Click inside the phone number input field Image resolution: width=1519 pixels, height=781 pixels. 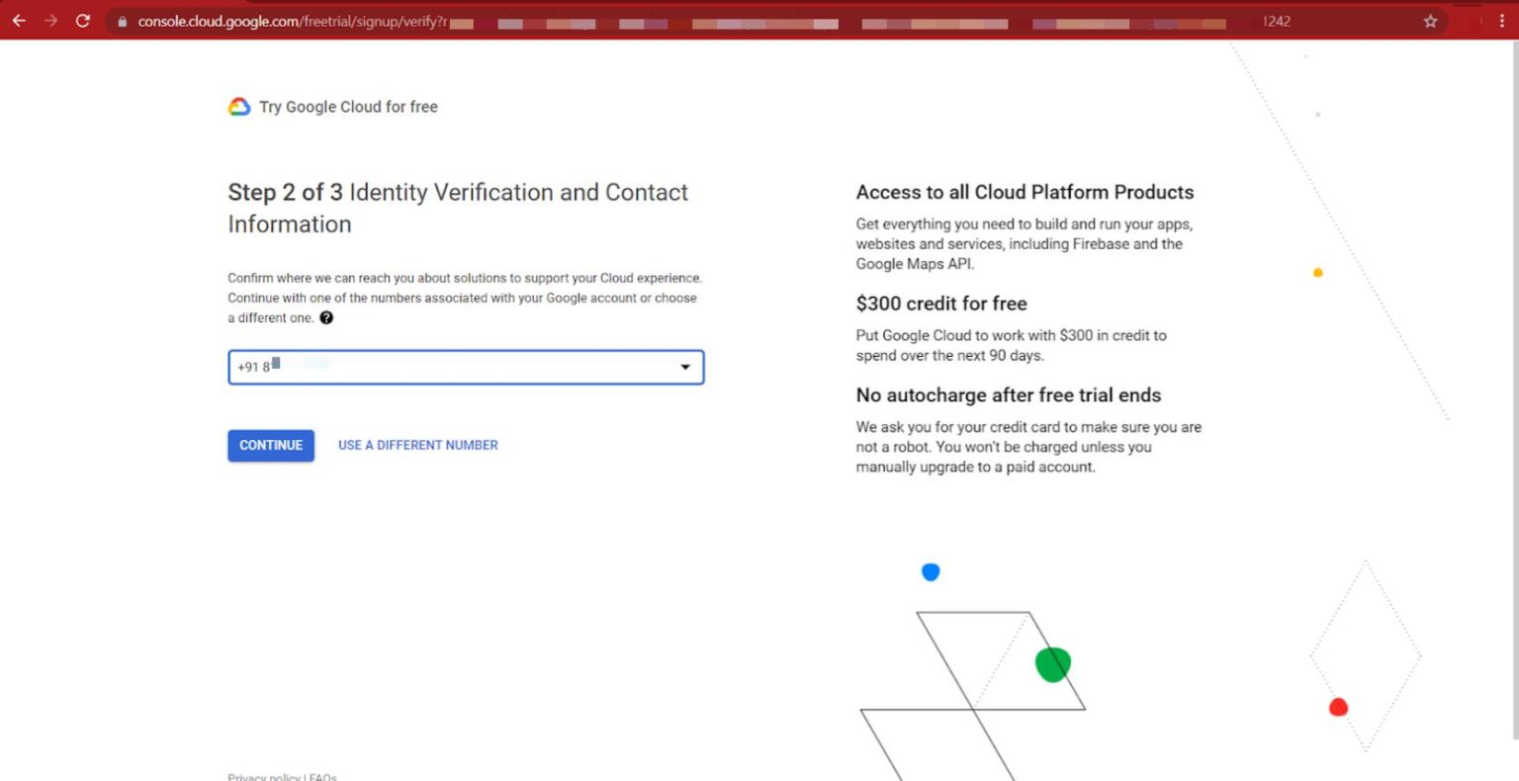pyautogui.click(x=445, y=367)
